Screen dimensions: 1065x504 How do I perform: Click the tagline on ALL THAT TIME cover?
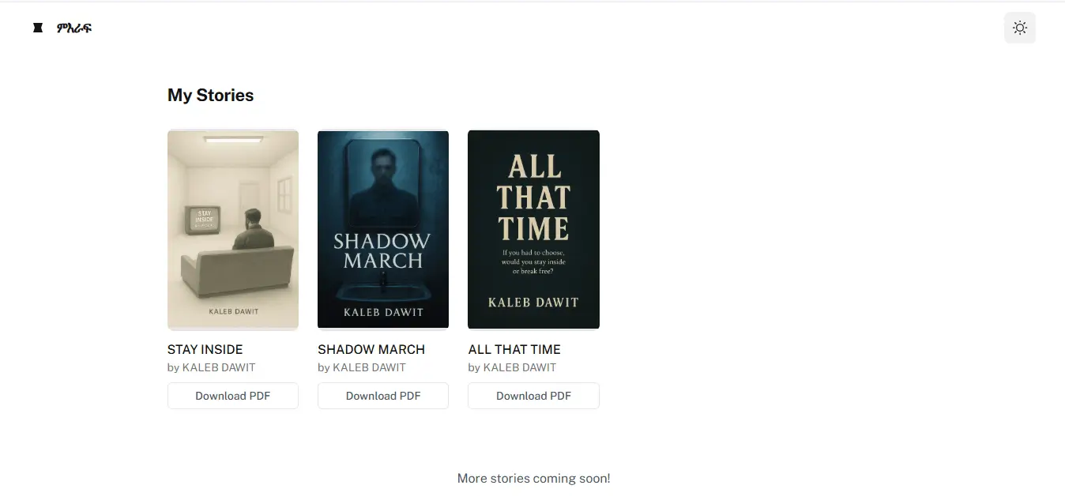533,261
